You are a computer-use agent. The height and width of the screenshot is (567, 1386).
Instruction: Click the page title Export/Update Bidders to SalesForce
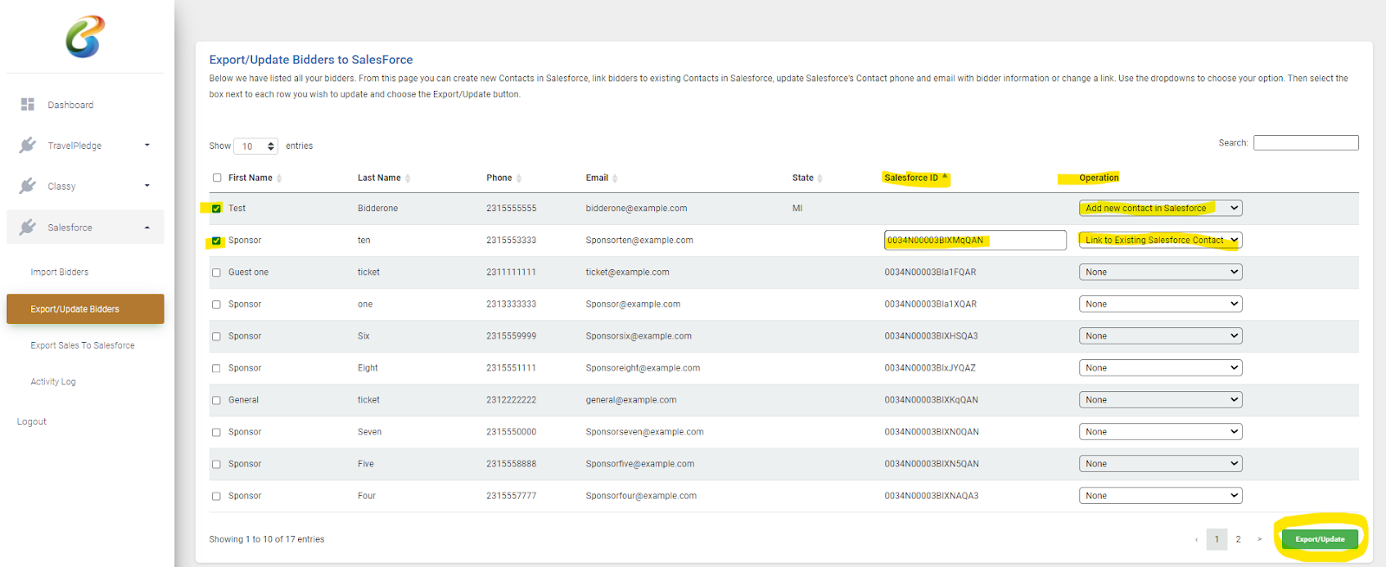311,60
